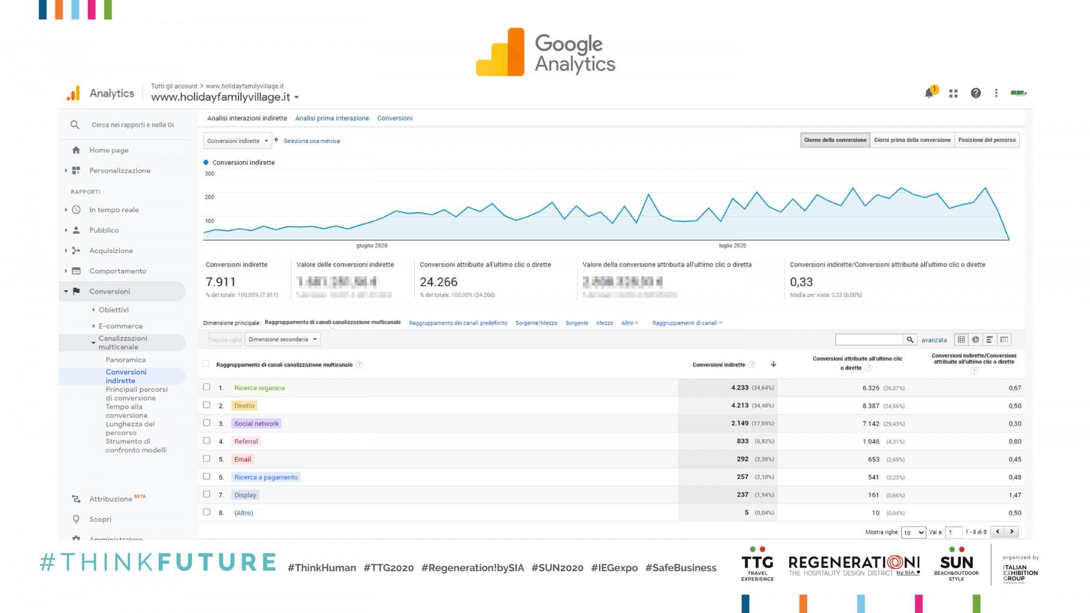Go to previous page of rows
The width and height of the screenshot is (1090, 613).
(997, 532)
